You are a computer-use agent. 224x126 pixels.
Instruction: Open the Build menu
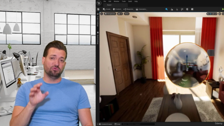(130, 1)
